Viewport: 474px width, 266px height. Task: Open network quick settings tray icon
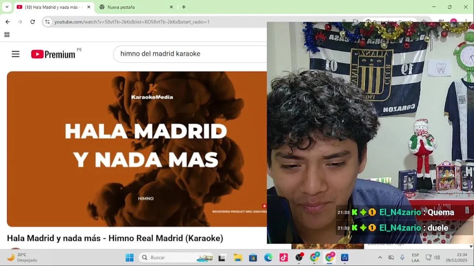point(428,258)
